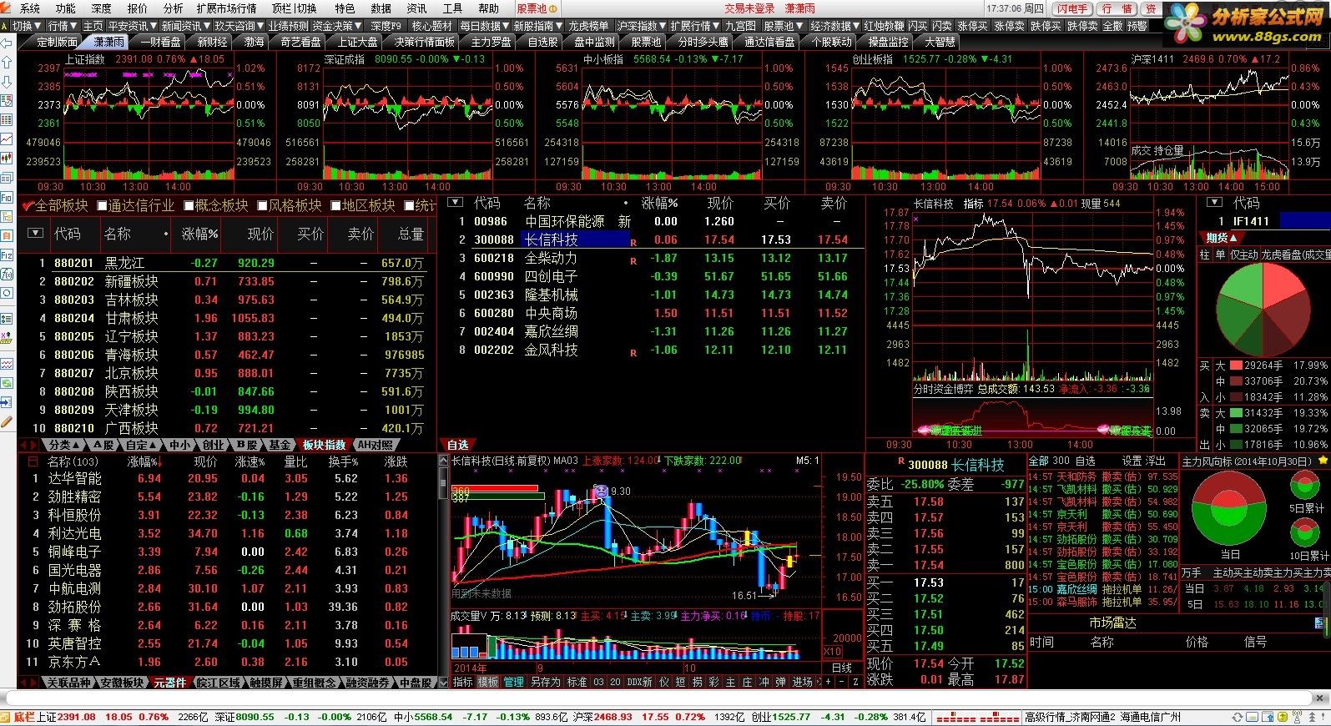The width and height of the screenshot is (1331, 726).
Task: Click the 全撤 button
Action: [1112, 26]
